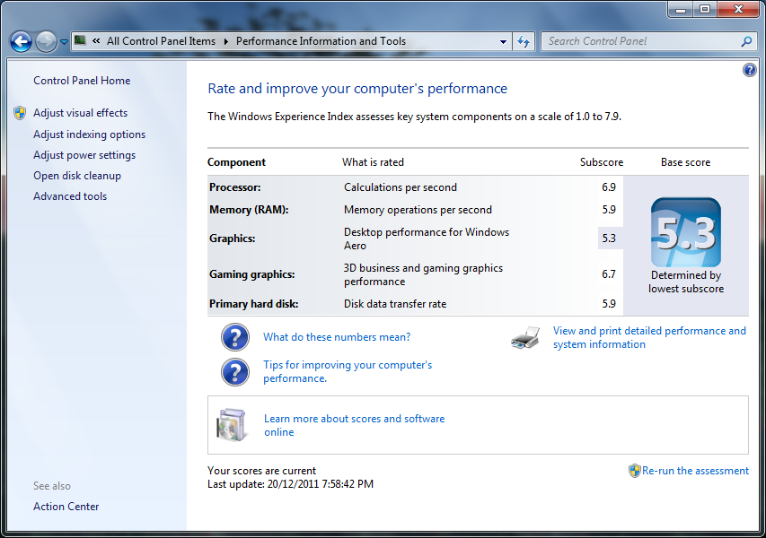
Task: Click the 'Graphics:' component label
Action: (x=232, y=239)
